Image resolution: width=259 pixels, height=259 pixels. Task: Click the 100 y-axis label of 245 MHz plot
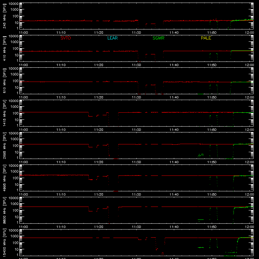tap(16, 16)
